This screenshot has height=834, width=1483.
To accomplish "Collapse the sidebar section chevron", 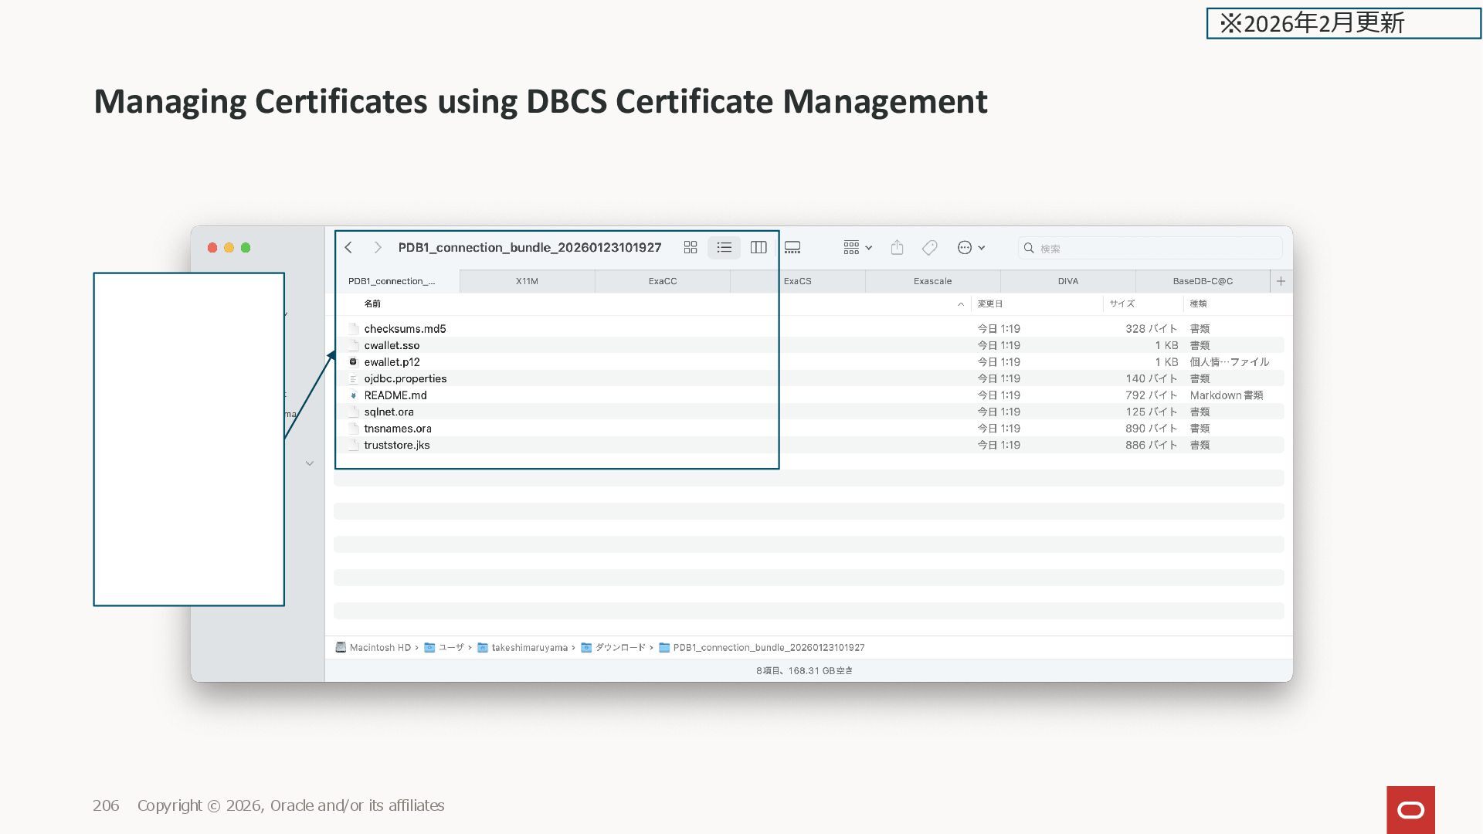I will pos(310,463).
